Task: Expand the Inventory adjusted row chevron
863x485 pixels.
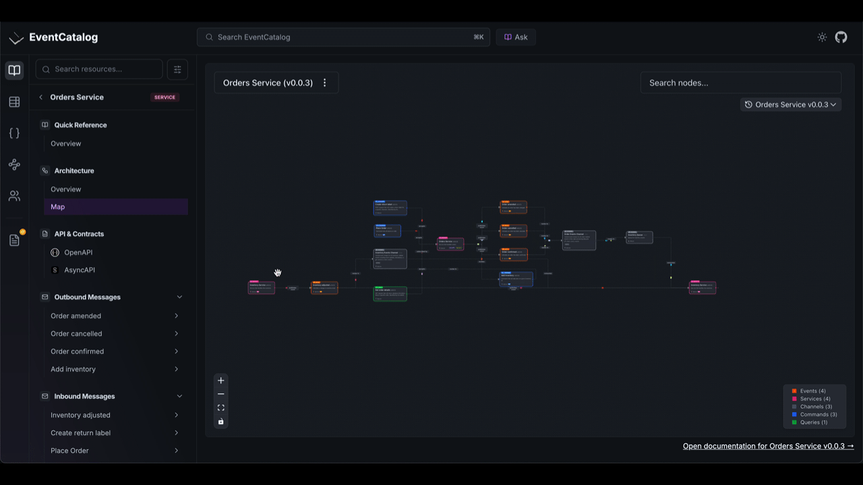Action: [177, 415]
